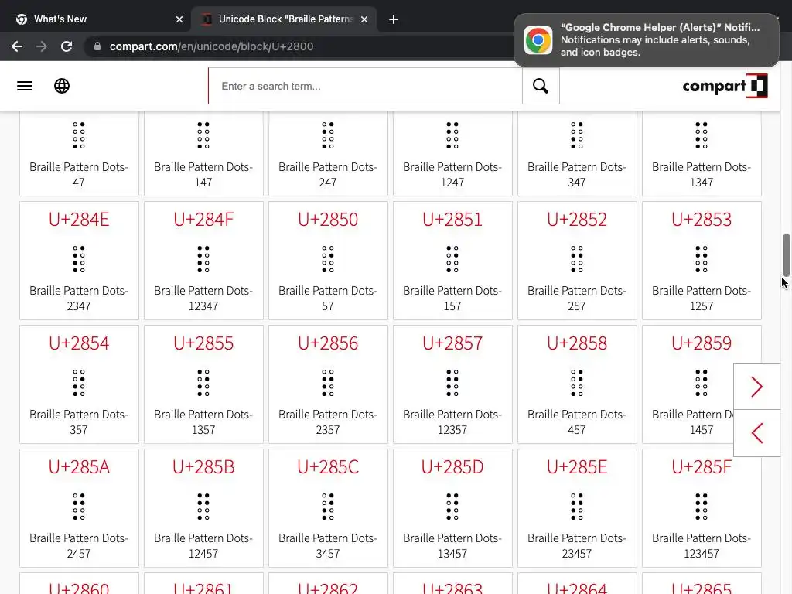Open U+2850 code point link

click(328, 220)
